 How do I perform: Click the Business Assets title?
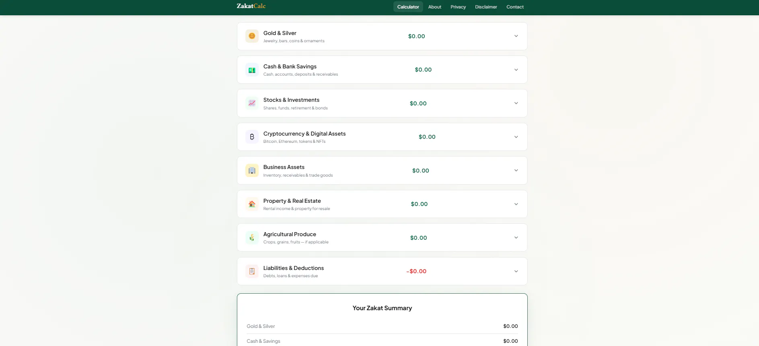[x=284, y=167]
